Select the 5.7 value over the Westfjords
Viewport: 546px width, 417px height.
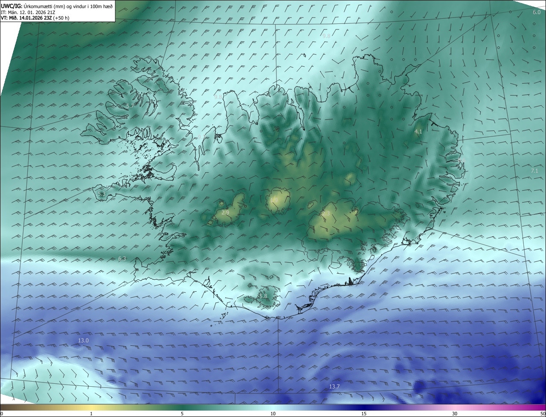click(130, 105)
